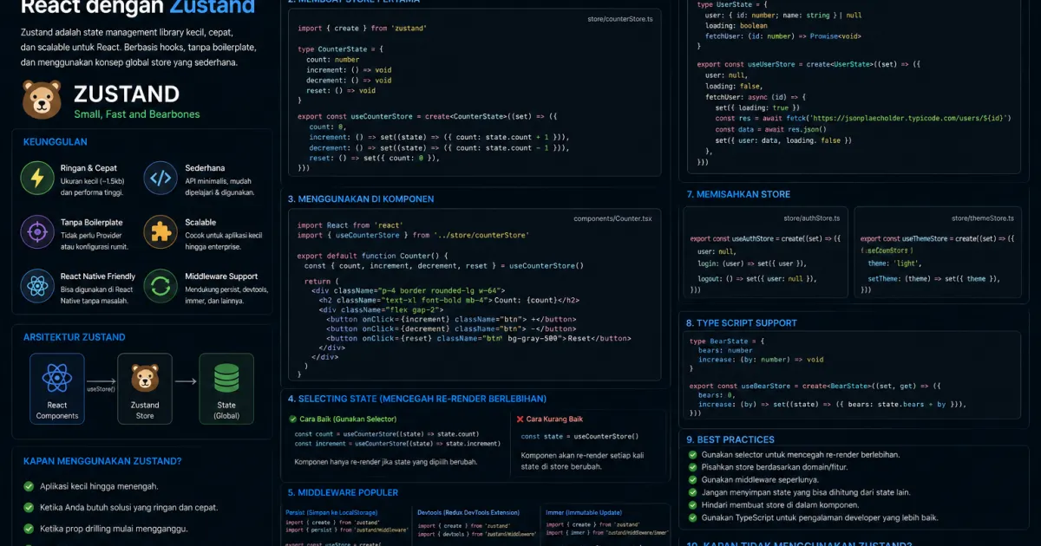Click the store/themeStore.ts file label
Screen dimensions: 1041x546
click(982, 218)
